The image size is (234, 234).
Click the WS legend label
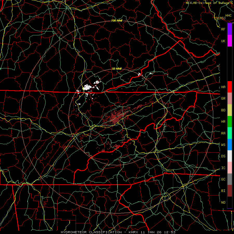click(223, 145)
